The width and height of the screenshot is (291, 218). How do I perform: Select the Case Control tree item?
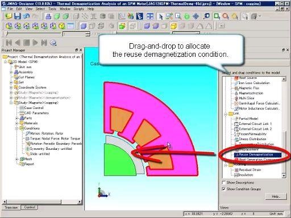pos(34,108)
